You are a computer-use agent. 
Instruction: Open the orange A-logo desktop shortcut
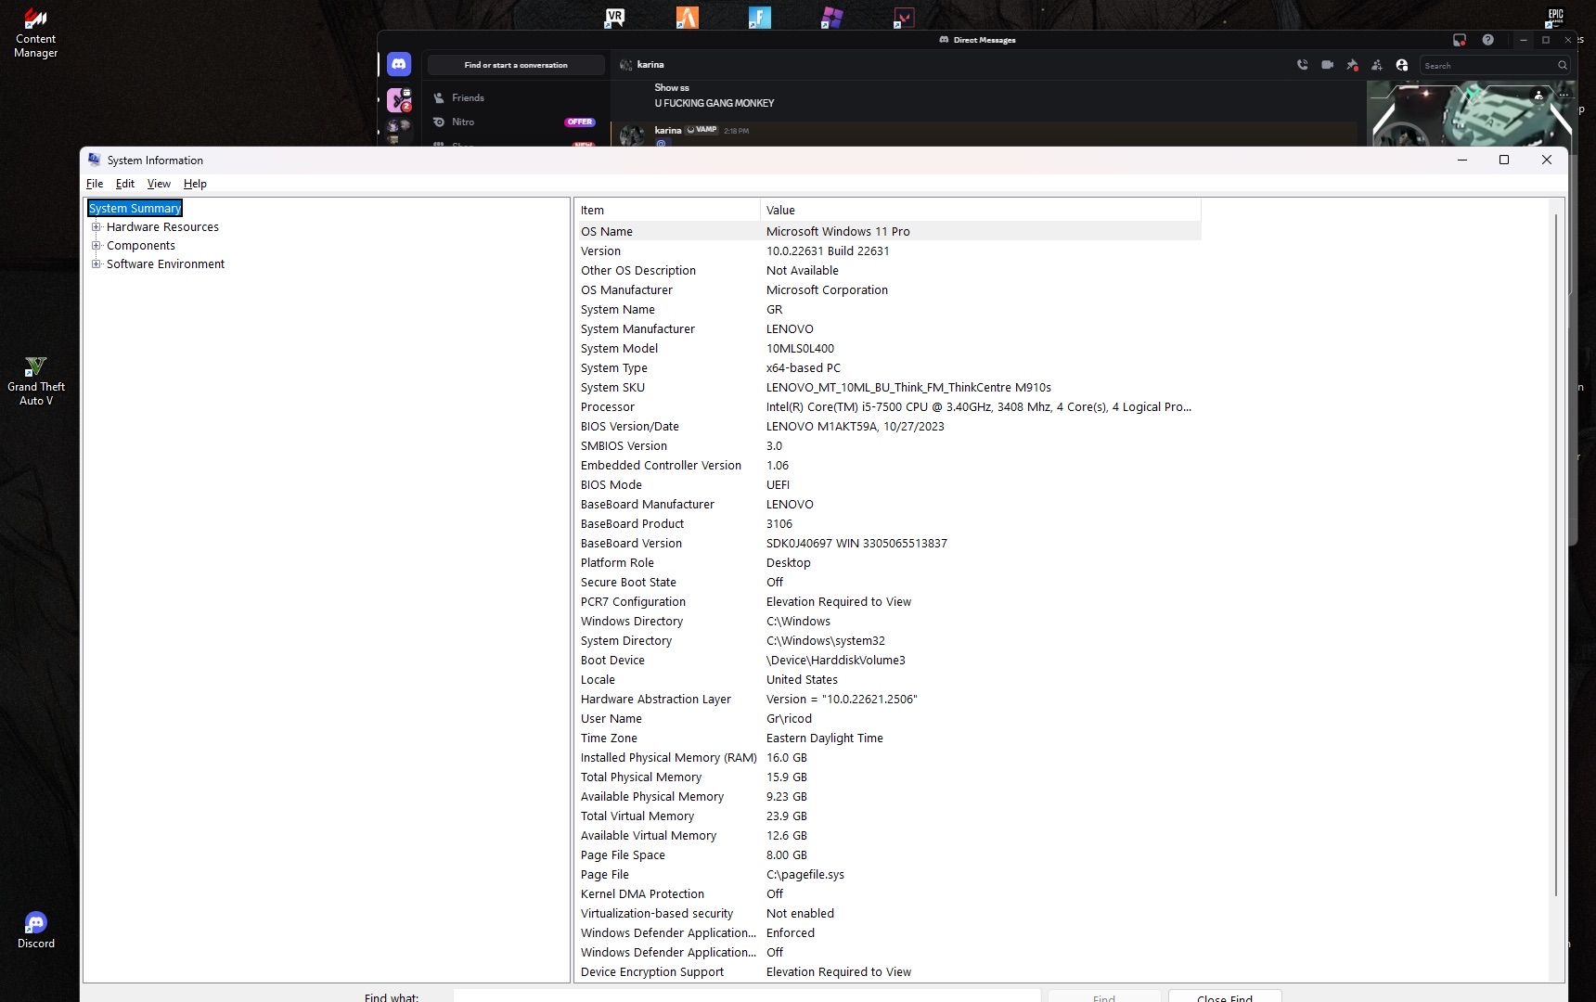[687, 18]
